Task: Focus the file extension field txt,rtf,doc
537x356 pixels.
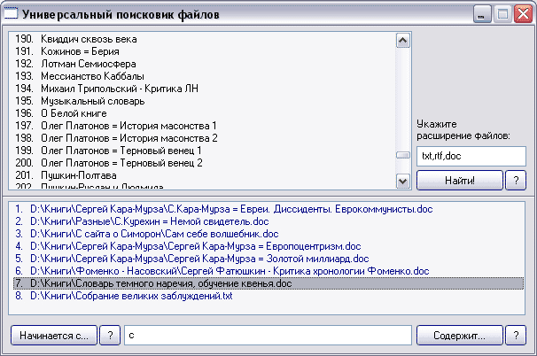Action: point(471,156)
